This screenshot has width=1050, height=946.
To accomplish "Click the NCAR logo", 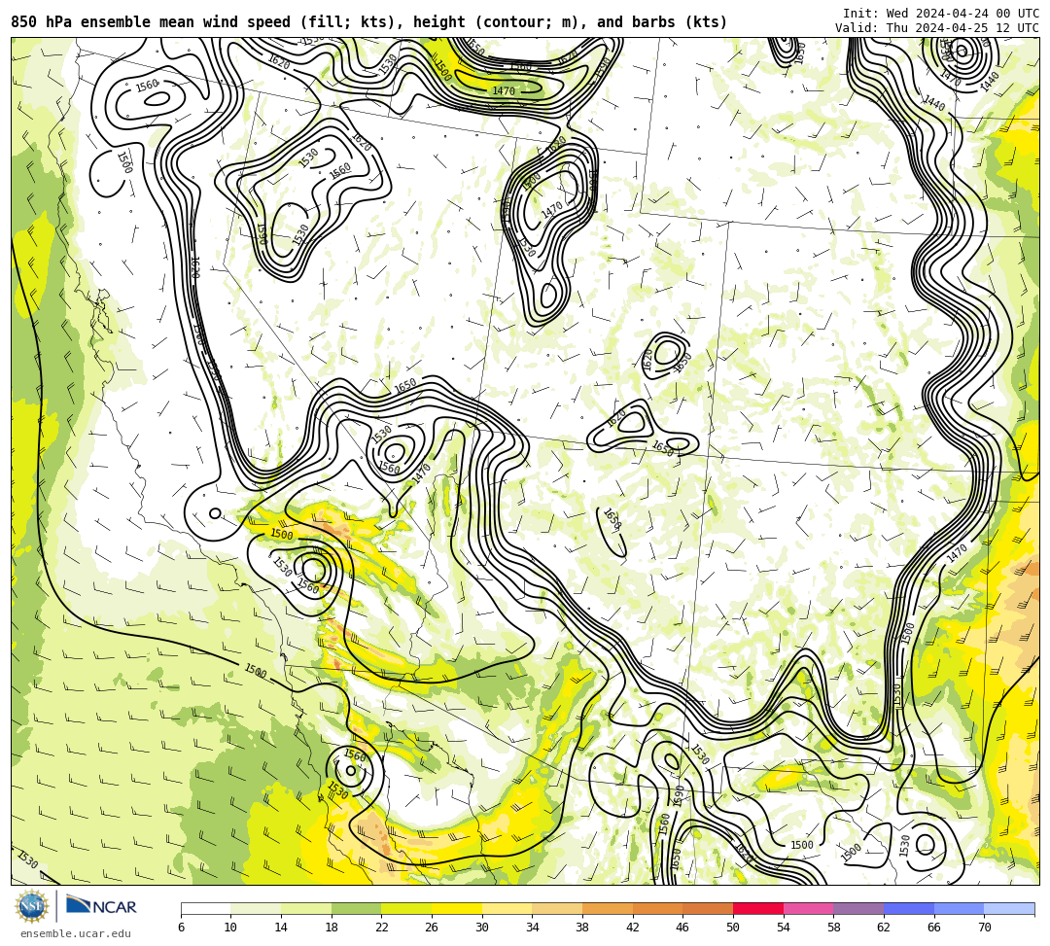I will pos(101,906).
